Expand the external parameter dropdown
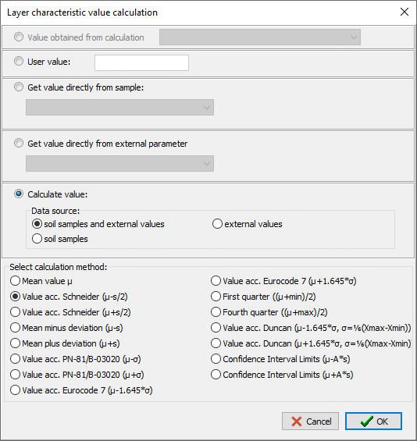Image resolution: width=417 pixels, height=441 pixels. tap(119, 163)
